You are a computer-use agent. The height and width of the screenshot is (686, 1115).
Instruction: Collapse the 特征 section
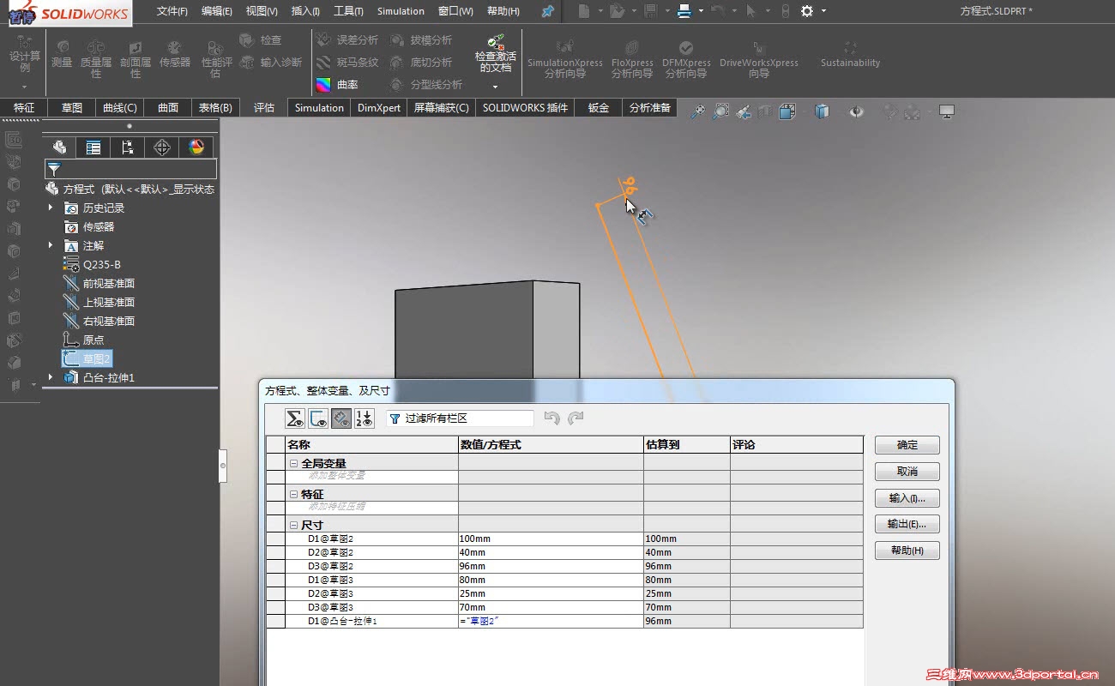(x=293, y=495)
